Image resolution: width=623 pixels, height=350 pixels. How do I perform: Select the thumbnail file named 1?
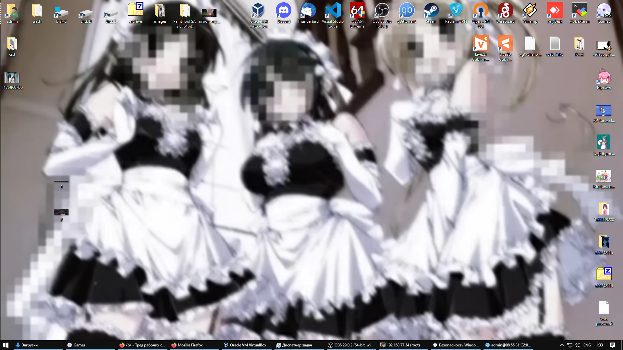(61, 184)
